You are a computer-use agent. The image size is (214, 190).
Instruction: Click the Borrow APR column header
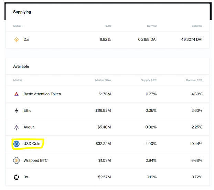pyautogui.click(x=194, y=80)
